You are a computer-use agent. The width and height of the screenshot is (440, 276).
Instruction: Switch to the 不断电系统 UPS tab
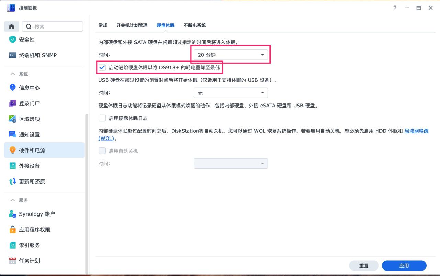coord(194,25)
